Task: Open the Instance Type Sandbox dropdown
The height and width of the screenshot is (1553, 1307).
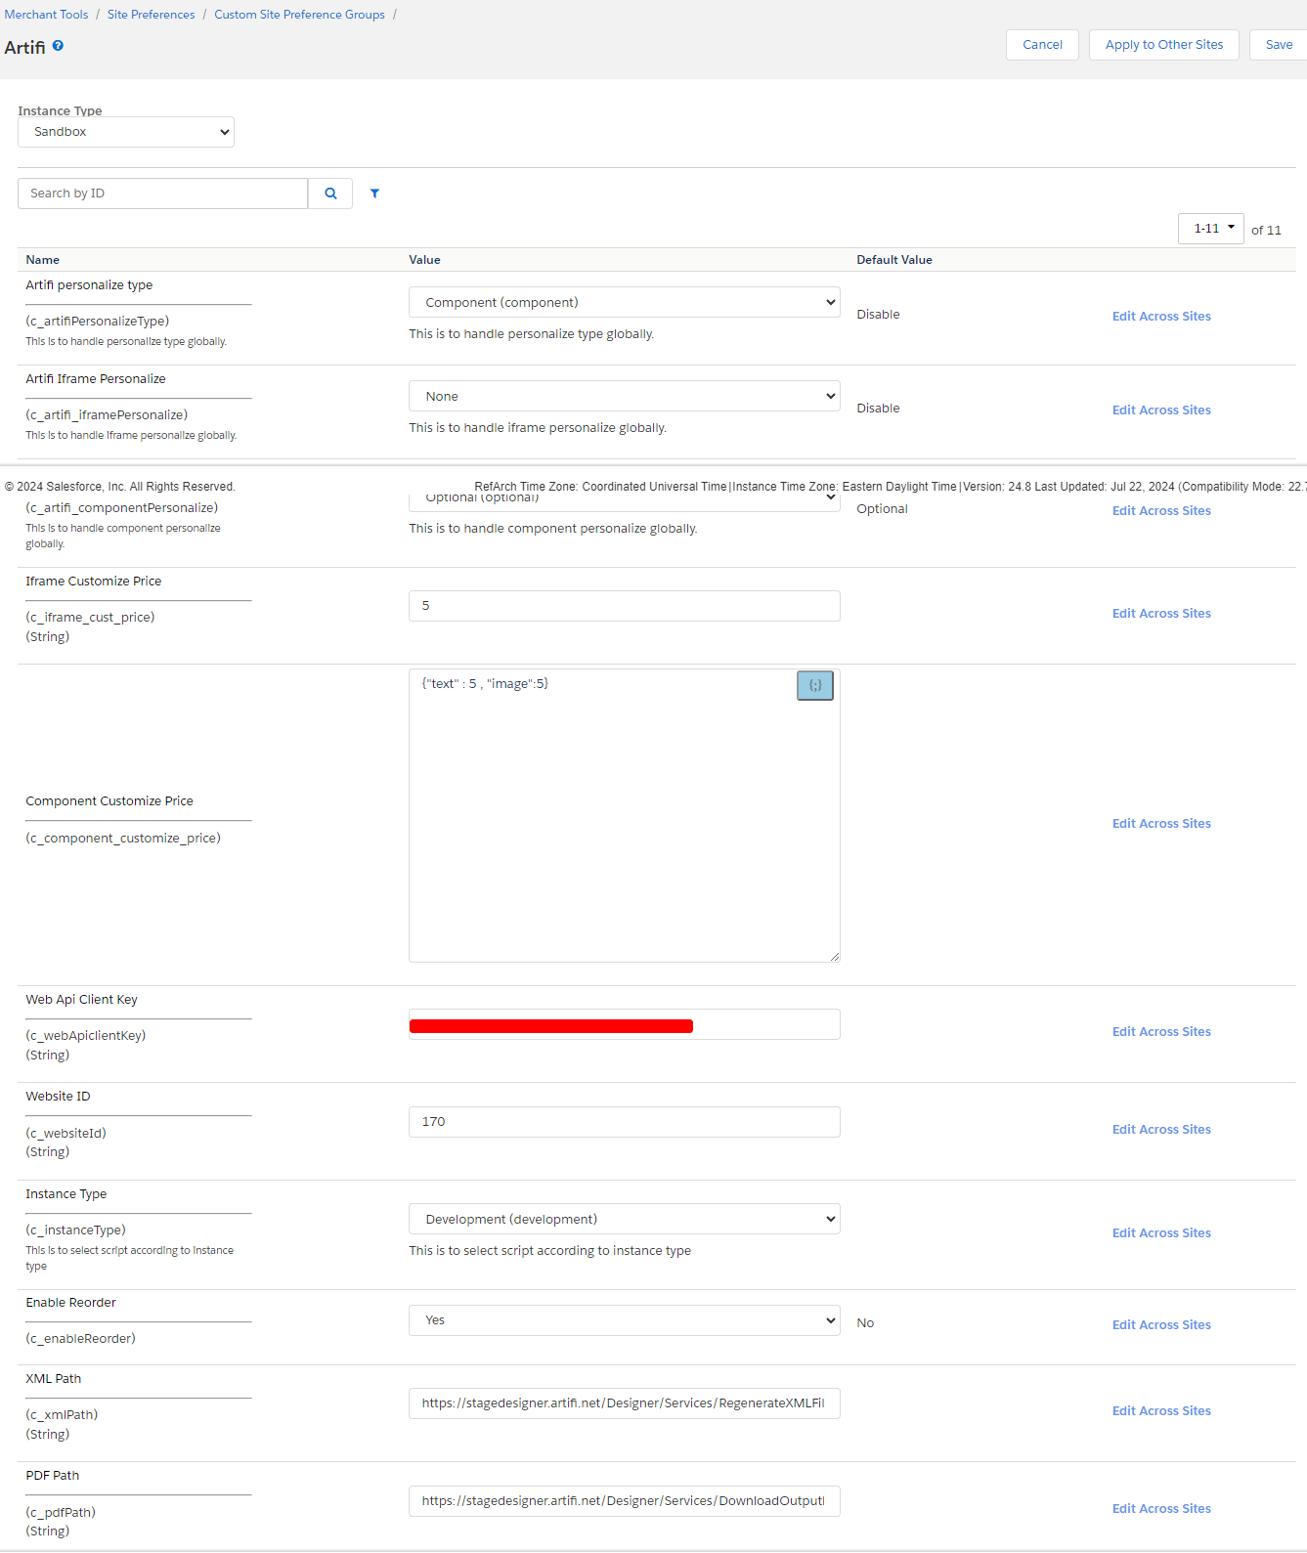Action: 126,132
